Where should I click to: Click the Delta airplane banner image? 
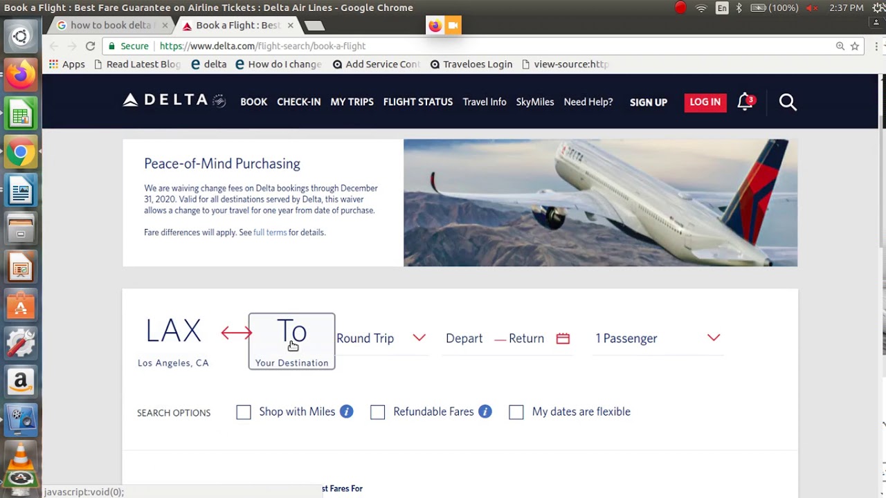pyautogui.click(x=600, y=203)
